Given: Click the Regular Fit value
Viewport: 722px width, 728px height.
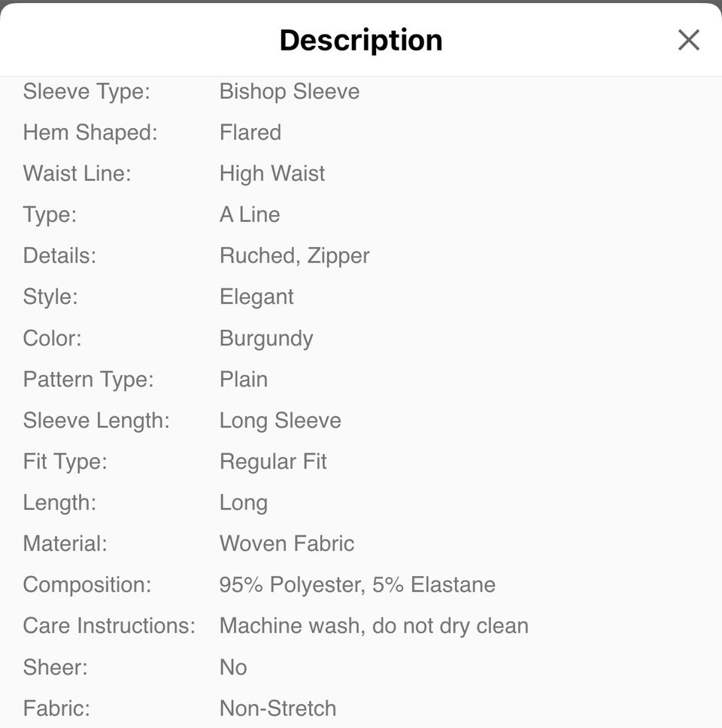Looking at the screenshot, I should (x=273, y=462).
